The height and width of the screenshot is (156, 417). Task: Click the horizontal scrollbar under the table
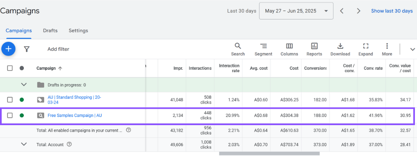click(x=269, y=153)
